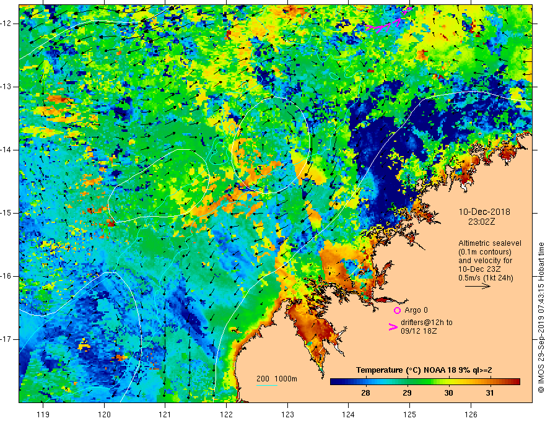Click the magenta drifters arrowhead legend symbol
This screenshot has height=421, width=545.
click(393, 326)
